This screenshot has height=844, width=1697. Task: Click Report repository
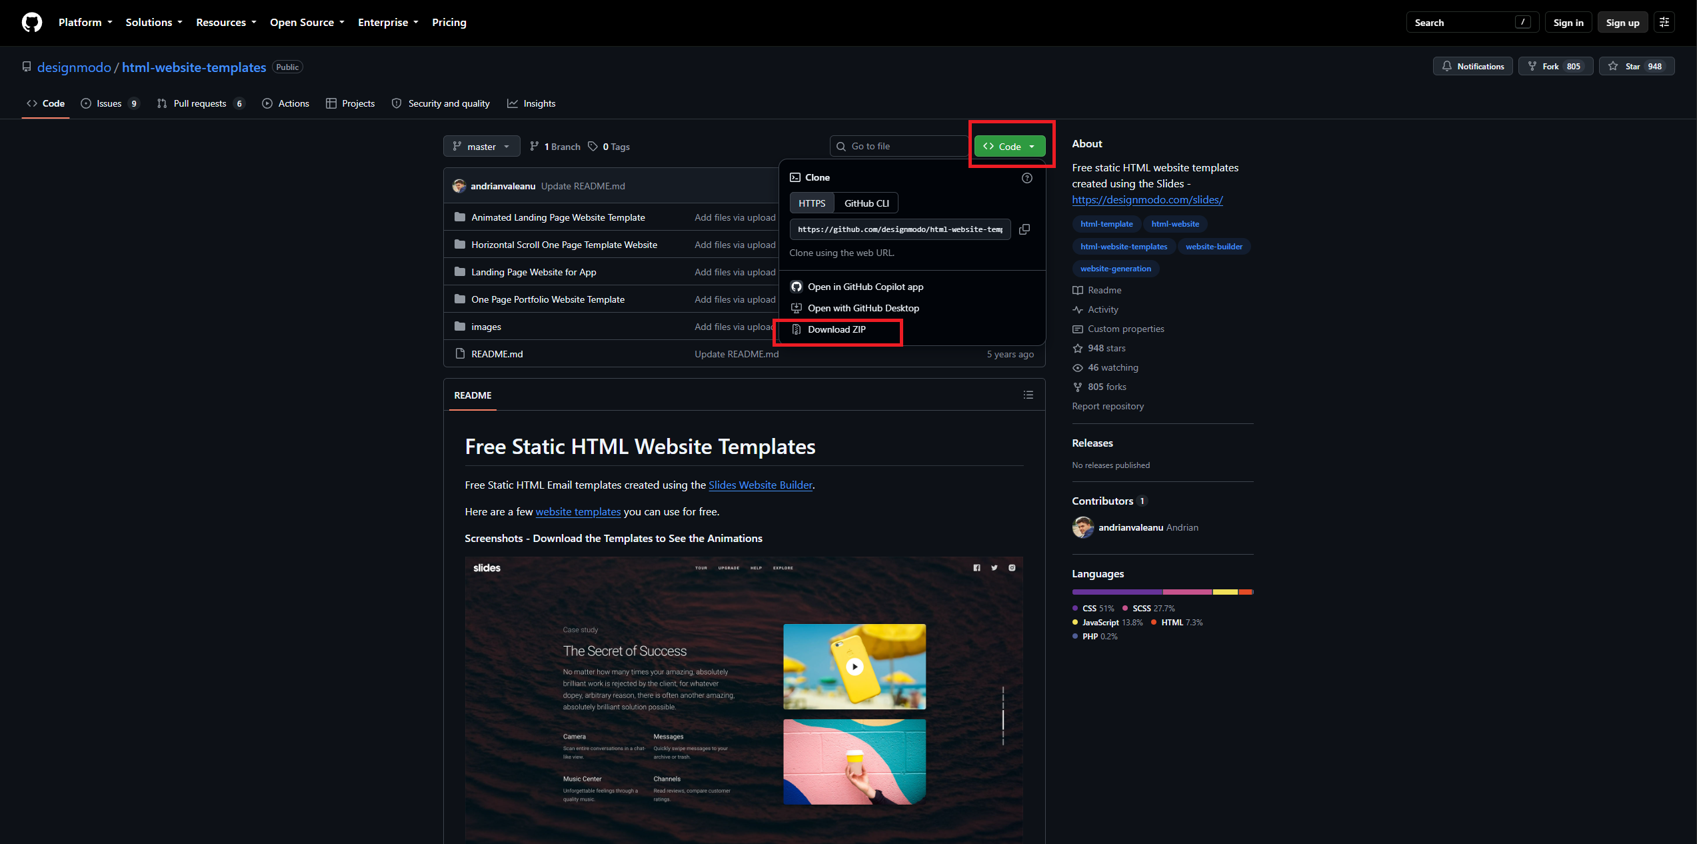point(1108,406)
